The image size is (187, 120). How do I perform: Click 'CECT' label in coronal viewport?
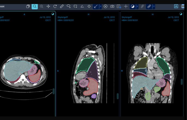point(176,20)
